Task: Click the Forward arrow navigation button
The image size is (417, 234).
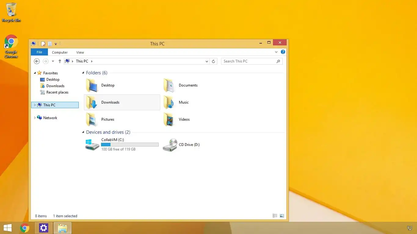Action: pos(45,61)
